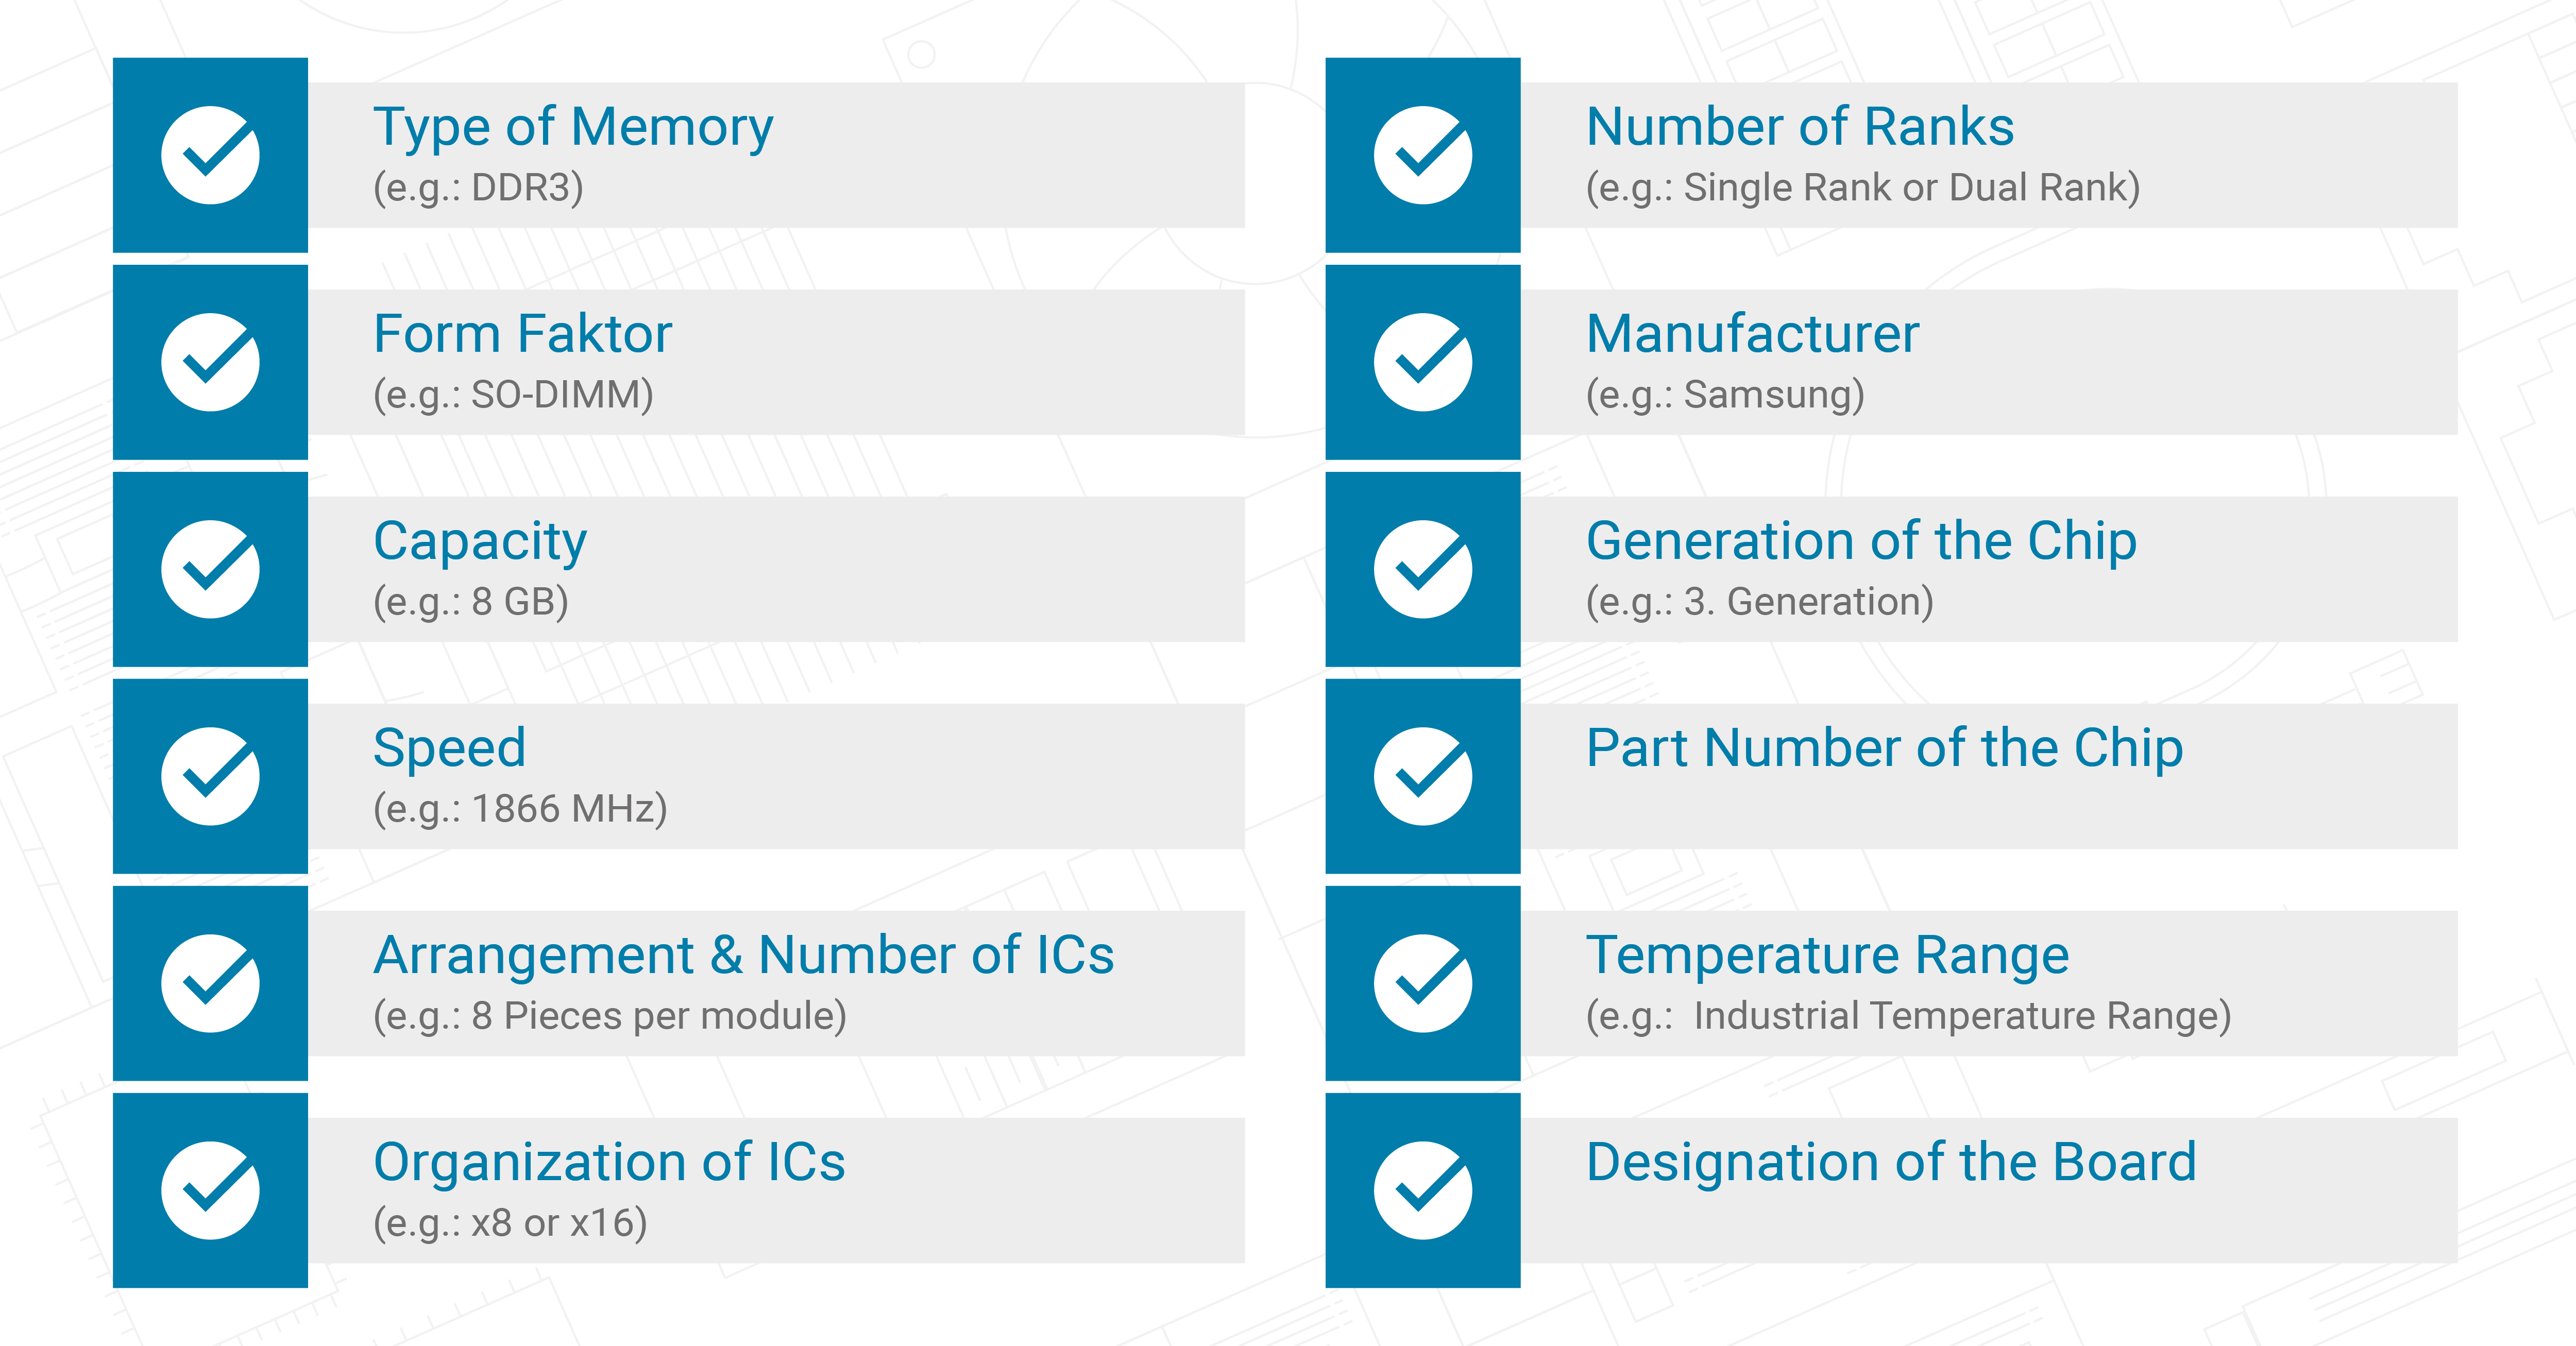This screenshot has width=2576, height=1346.
Task: Toggle the Generation of the Chip checkmark
Action: tap(1422, 569)
